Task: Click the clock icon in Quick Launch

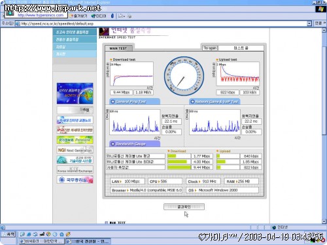Action: tap(55, 235)
